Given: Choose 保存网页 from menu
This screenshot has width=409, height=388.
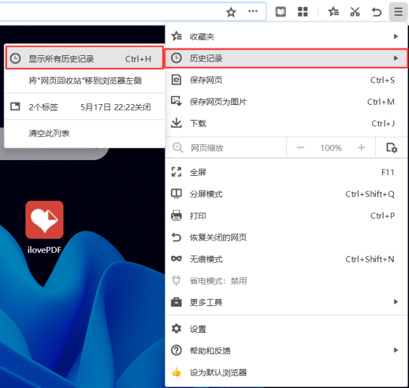Looking at the screenshot, I should 286,80.
